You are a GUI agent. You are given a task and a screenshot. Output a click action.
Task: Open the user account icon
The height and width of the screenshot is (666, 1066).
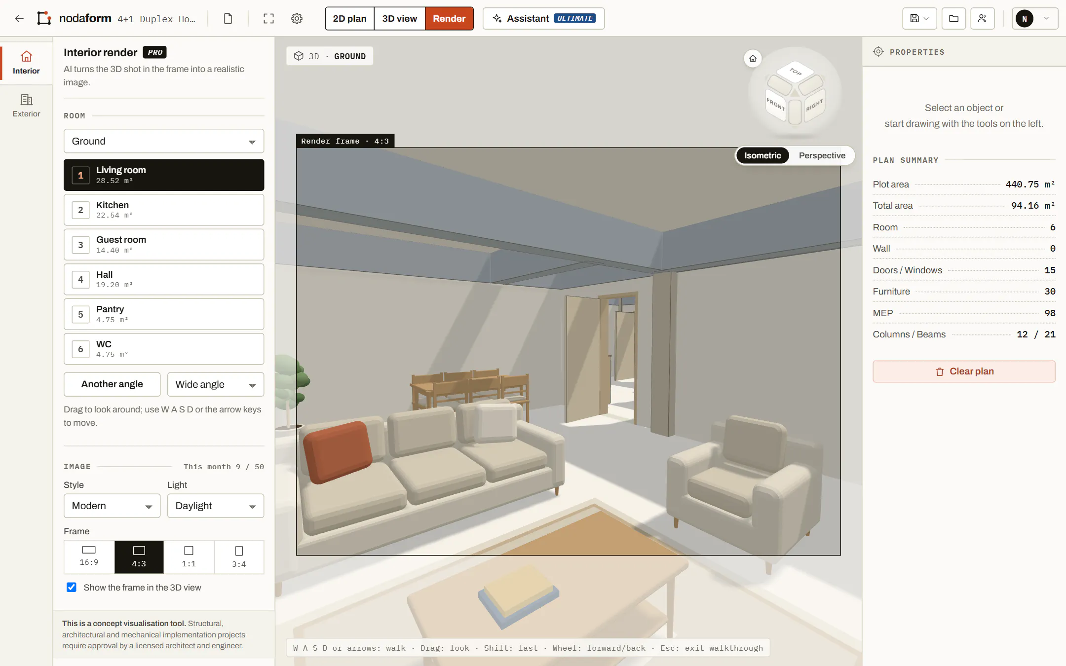point(982,19)
